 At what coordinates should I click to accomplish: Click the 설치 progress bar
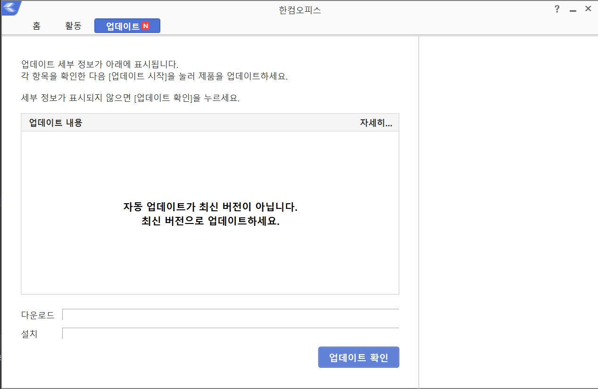pos(231,333)
